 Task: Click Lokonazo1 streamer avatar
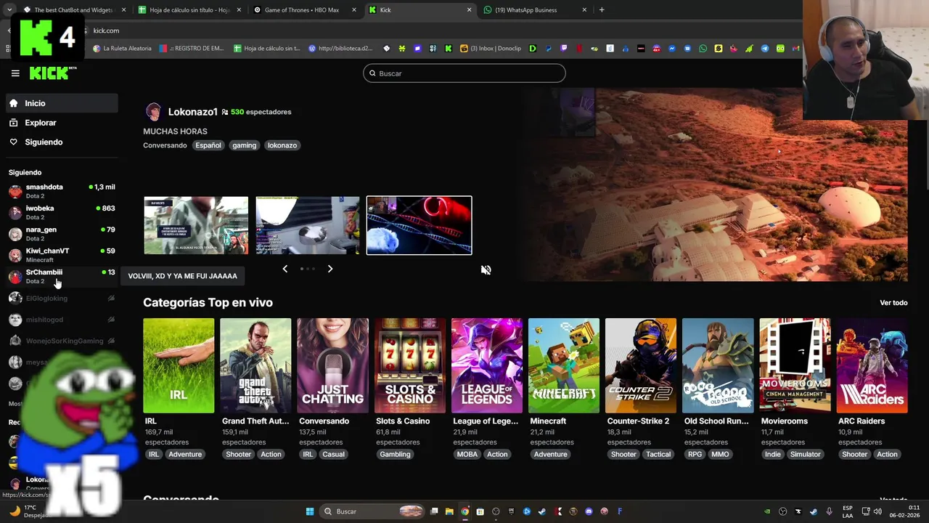tap(153, 112)
